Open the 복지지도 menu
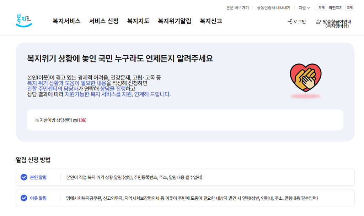Screen dimensions: 364x216 coord(138,21)
